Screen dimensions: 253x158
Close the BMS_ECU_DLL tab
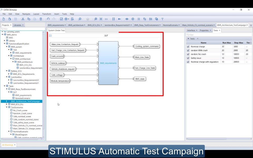pos(101,25)
